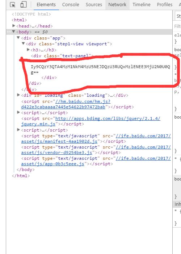
Task: Select the div class "text-panel" row
Action: tap(62, 56)
